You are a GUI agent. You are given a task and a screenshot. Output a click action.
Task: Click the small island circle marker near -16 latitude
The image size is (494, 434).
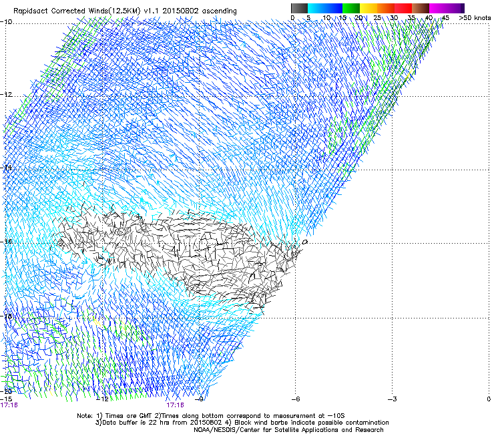tap(305, 242)
